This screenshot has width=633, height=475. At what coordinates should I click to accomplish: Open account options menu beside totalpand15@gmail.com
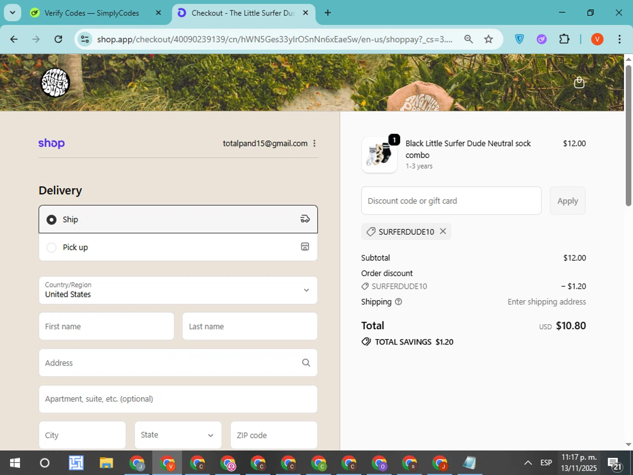(314, 144)
